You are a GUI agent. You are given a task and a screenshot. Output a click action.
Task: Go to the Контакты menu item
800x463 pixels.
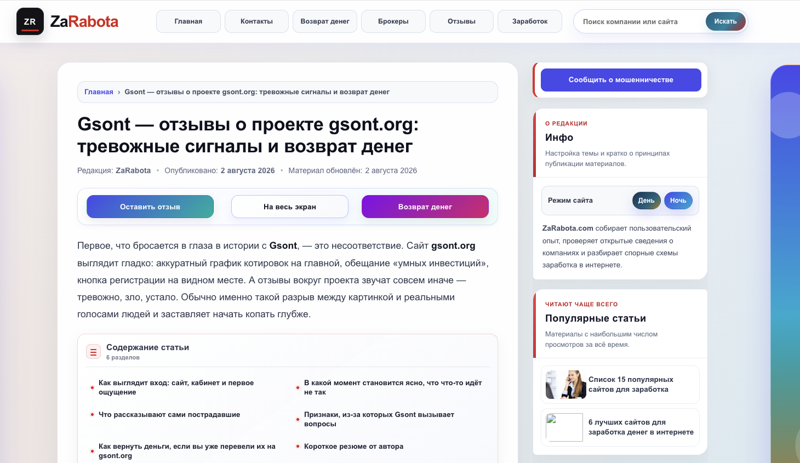point(256,21)
